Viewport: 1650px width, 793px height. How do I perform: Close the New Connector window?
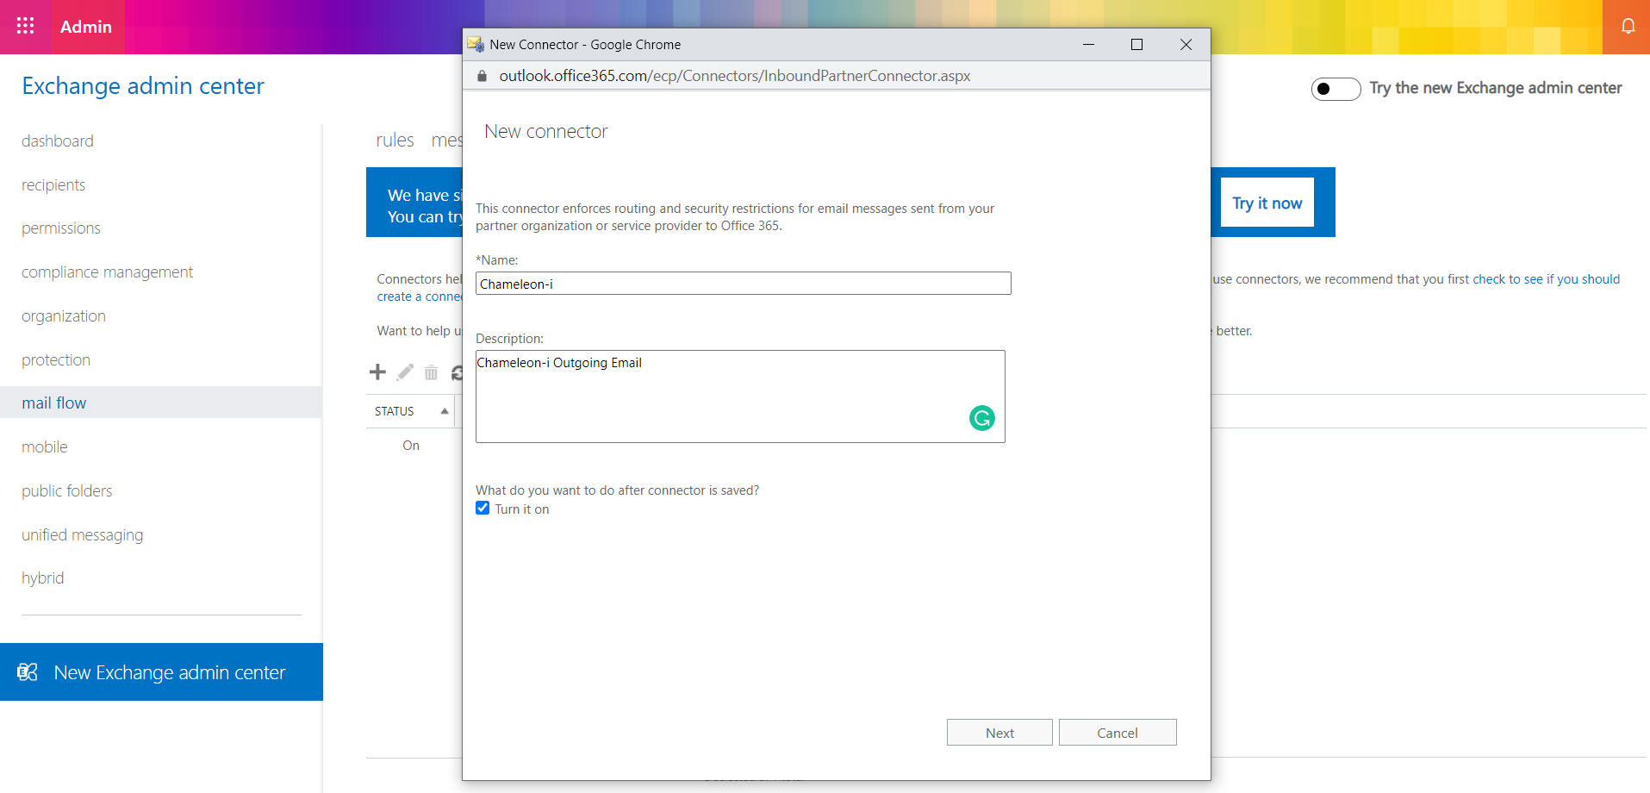pos(1186,44)
